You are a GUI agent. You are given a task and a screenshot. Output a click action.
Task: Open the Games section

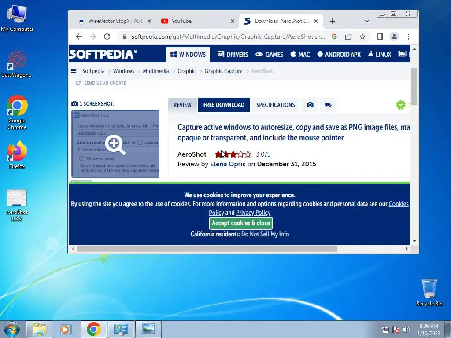(269, 54)
